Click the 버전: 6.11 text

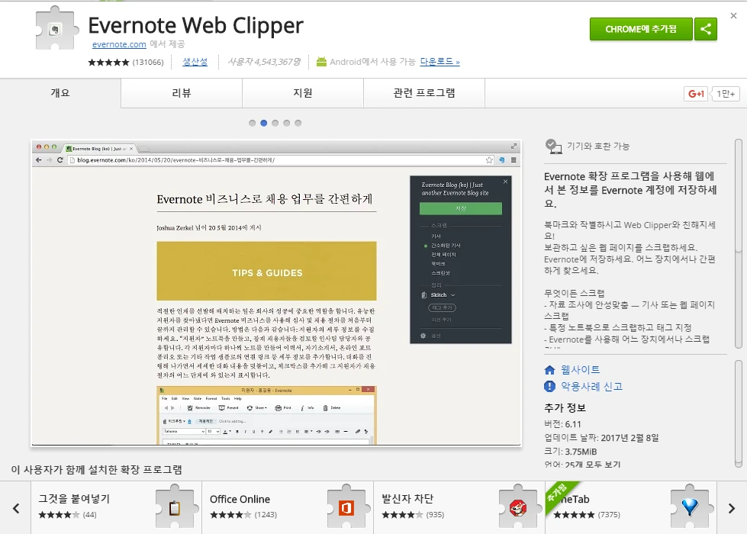[562, 424]
